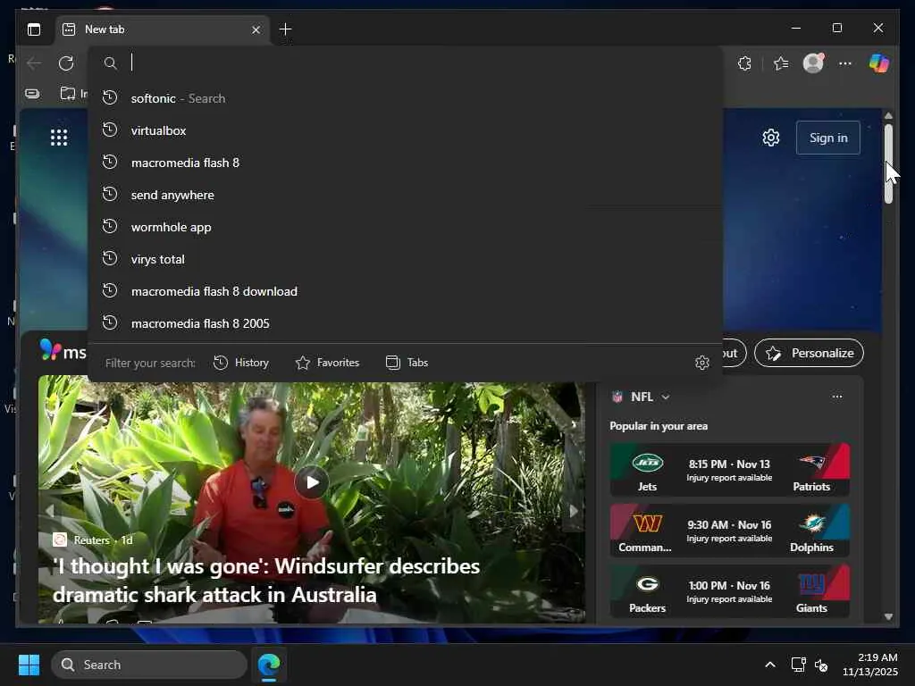Launch Copilot from the toolbar

879,63
